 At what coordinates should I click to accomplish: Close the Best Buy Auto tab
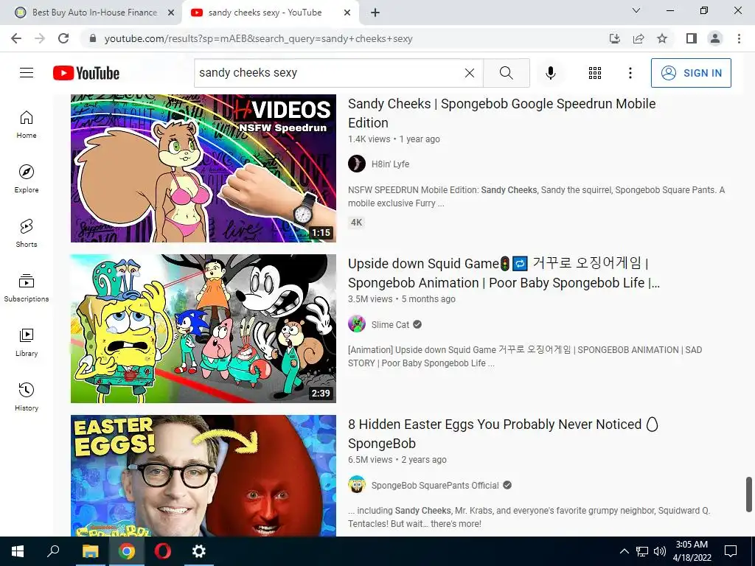[171, 13]
